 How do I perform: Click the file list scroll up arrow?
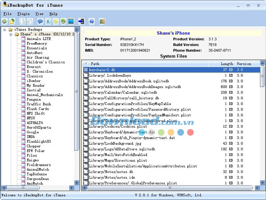tap(262, 63)
